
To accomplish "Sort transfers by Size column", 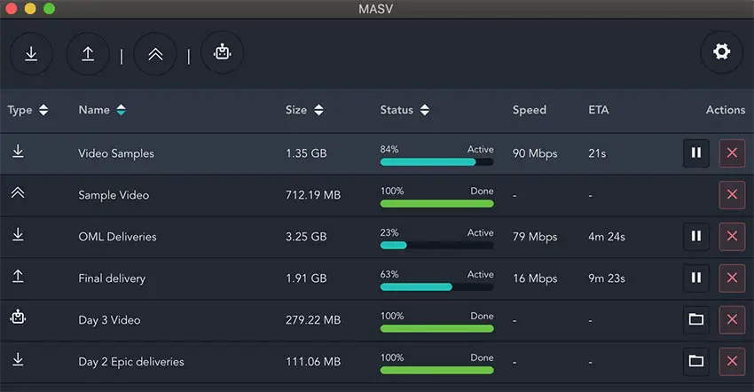I will pos(318,110).
